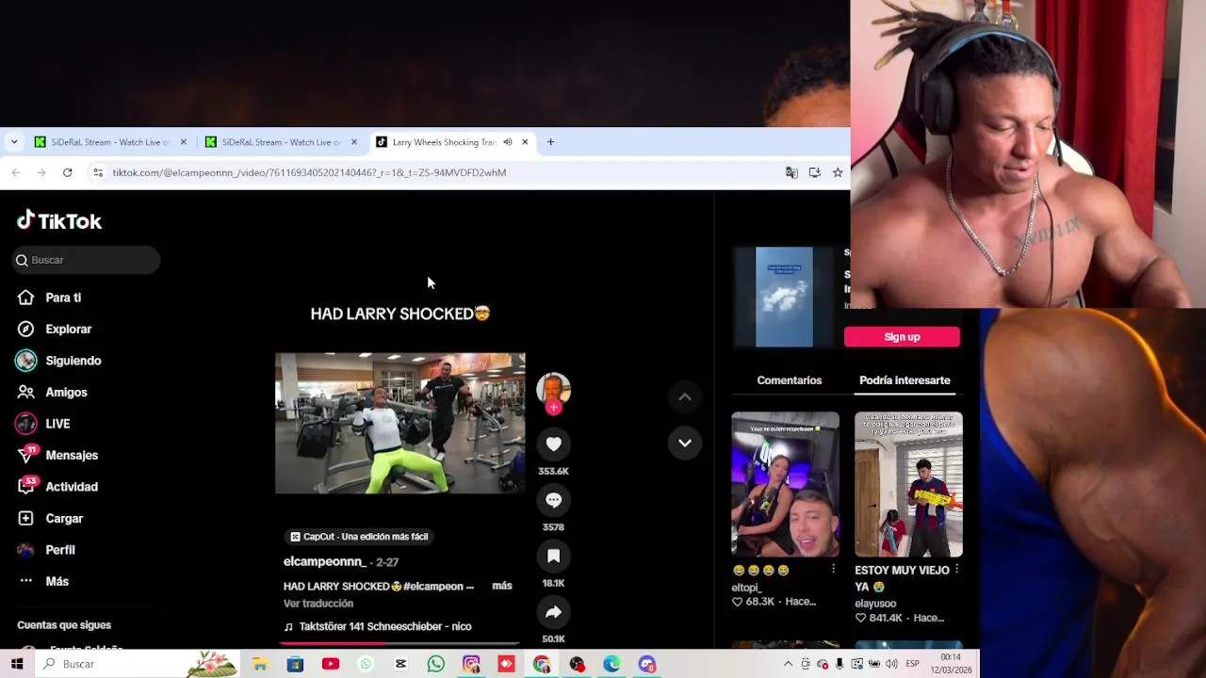Follow creator via the red plus badge
1206x678 pixels.
tap(553, 408)
